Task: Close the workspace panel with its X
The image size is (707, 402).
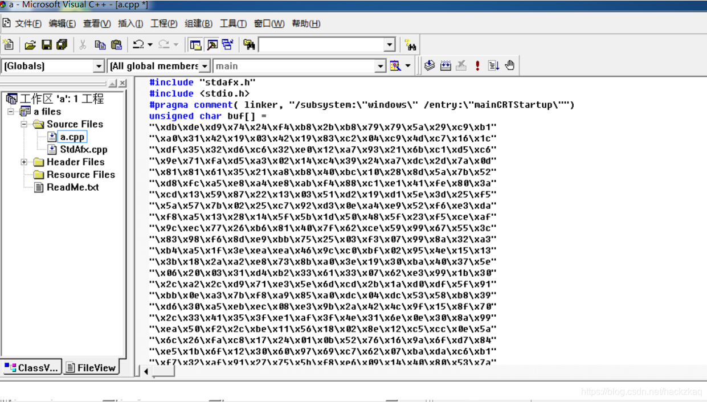Action: pyautogui.click(x=122, y=83)
